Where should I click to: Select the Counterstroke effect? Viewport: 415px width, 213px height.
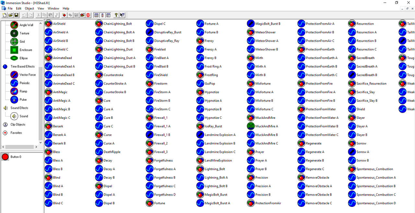(109, 75)
